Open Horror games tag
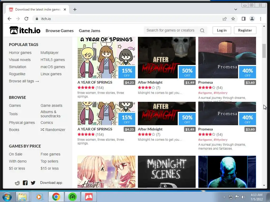This screenshot has height=202, width=270. [20, 53]
